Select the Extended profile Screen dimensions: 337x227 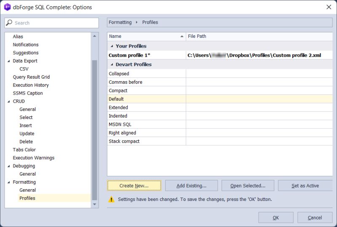coord(219,108)
